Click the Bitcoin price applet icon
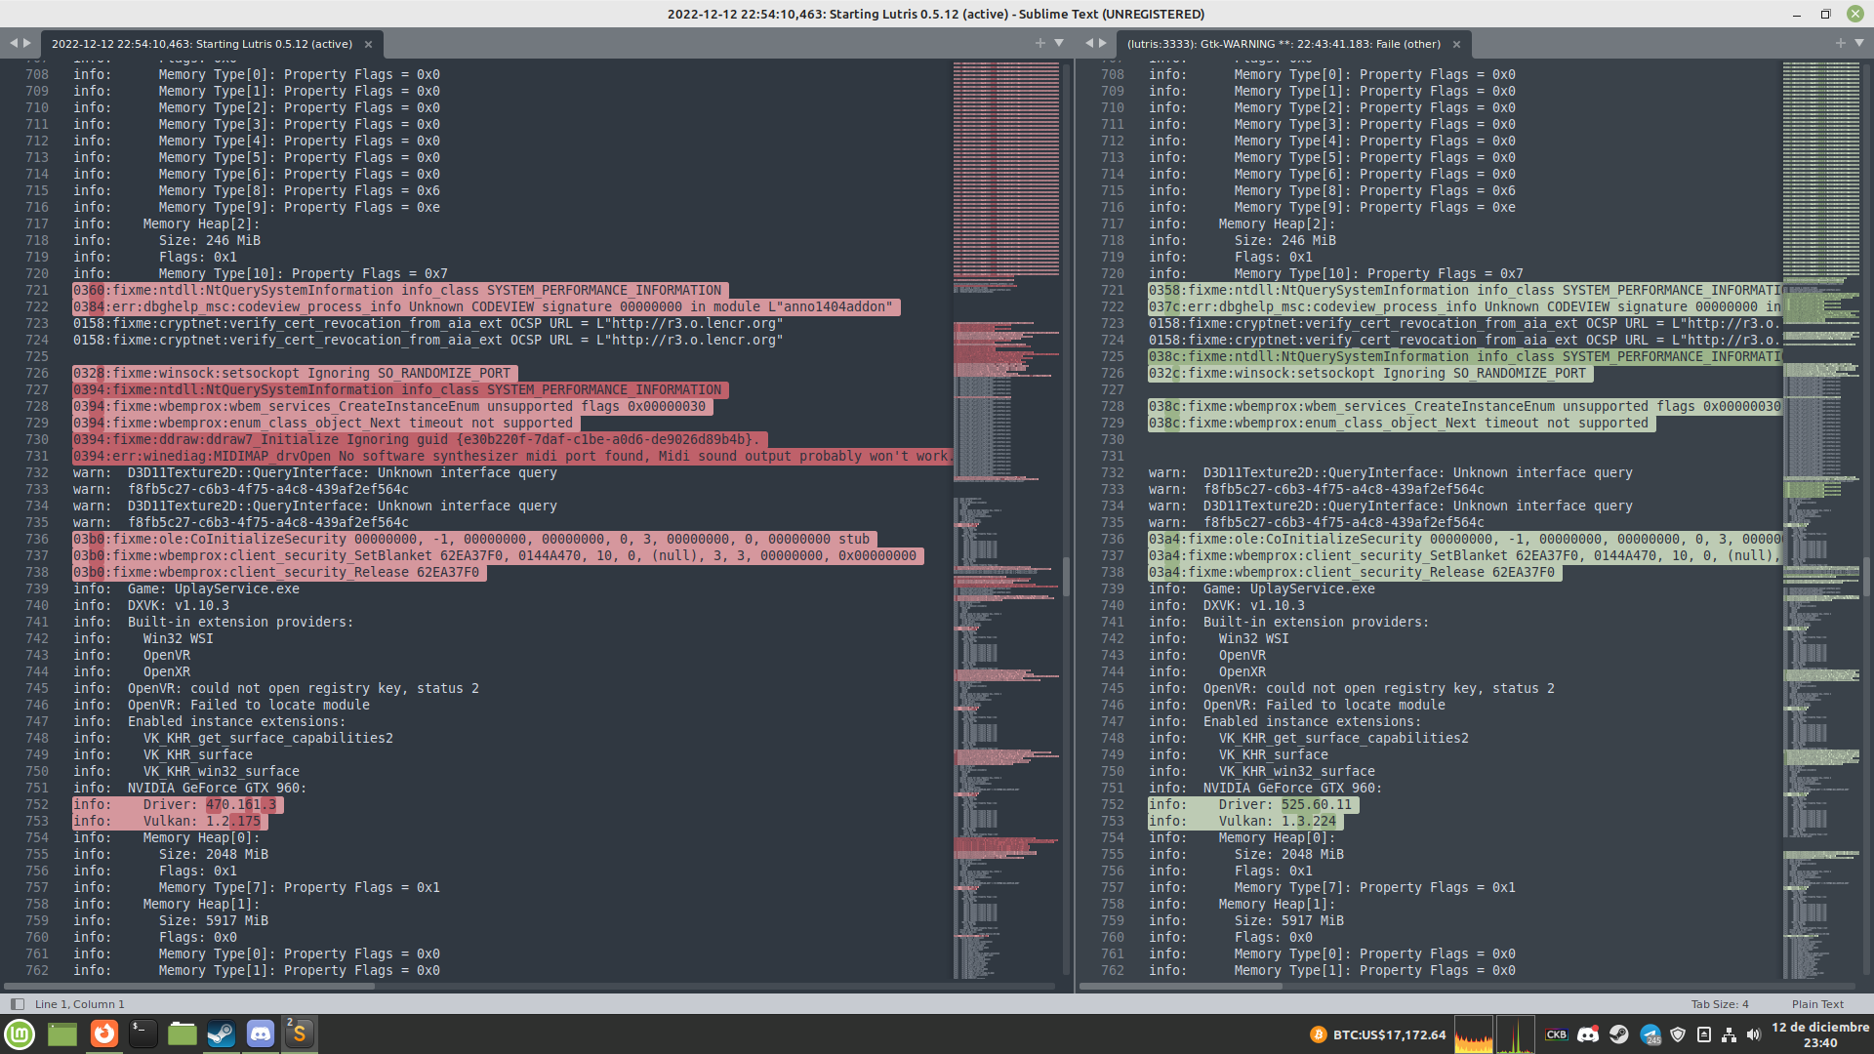 (1318, 1034)
